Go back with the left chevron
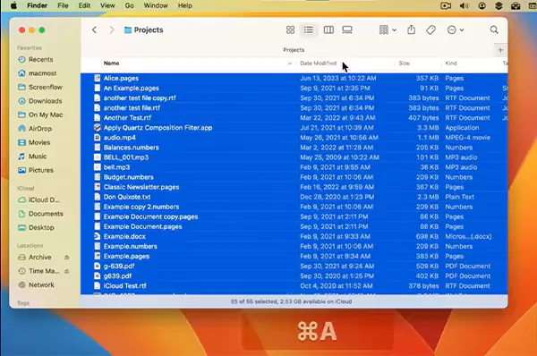This screenshot has width=537, height=356. (94, 30)
